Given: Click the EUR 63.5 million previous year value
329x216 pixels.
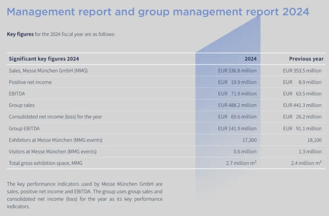Looking at the screenshot, I should pos(302,94).
